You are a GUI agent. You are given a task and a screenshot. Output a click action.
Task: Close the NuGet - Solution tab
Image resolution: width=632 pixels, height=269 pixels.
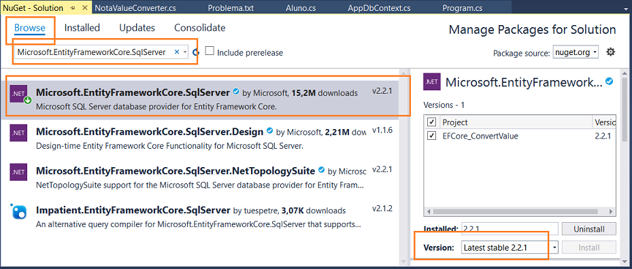tap(84, 8)
